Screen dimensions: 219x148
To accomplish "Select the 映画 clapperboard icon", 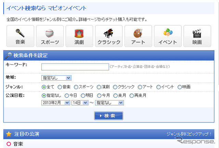I will coord(197,33).
